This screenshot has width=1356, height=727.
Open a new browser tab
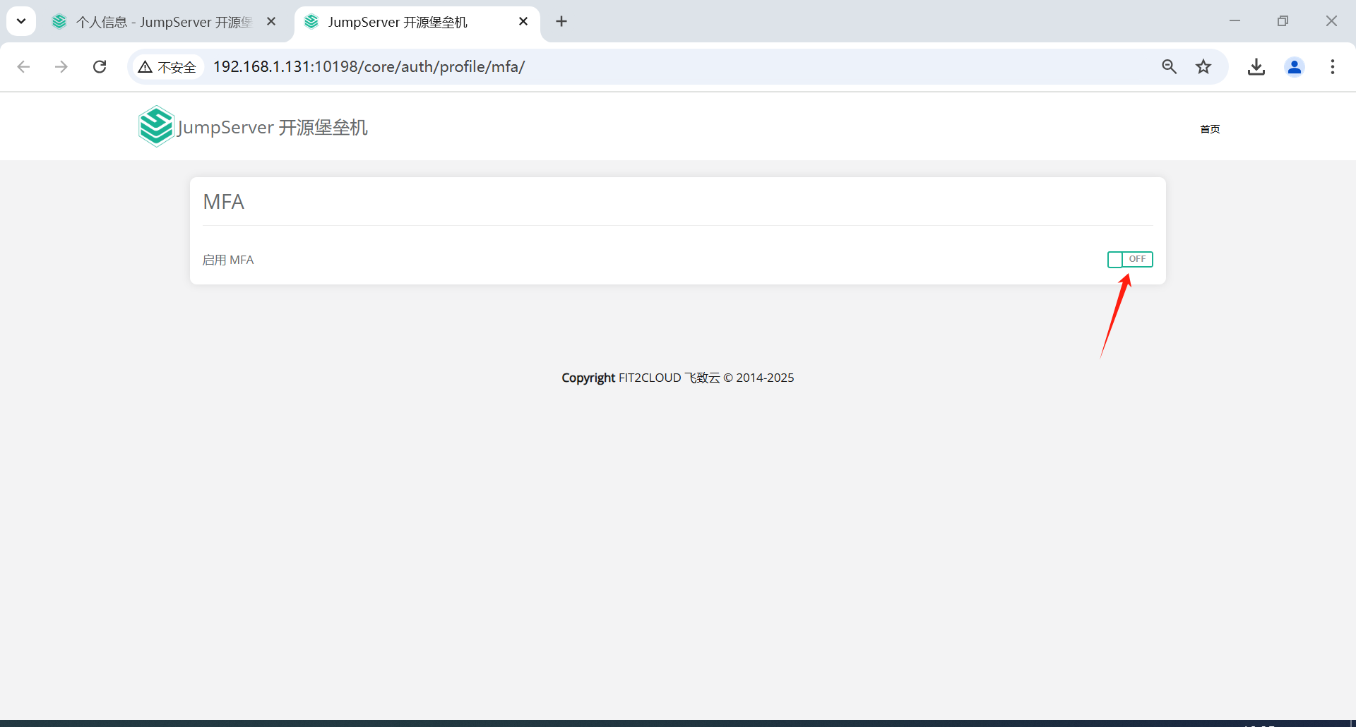click(x=561, y=22)
